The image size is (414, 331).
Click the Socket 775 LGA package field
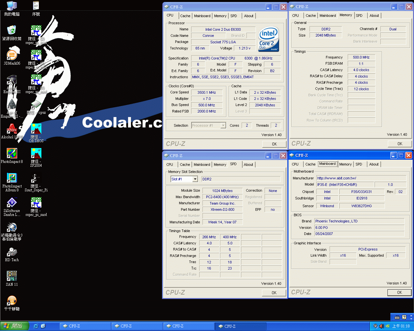point(223,42)
